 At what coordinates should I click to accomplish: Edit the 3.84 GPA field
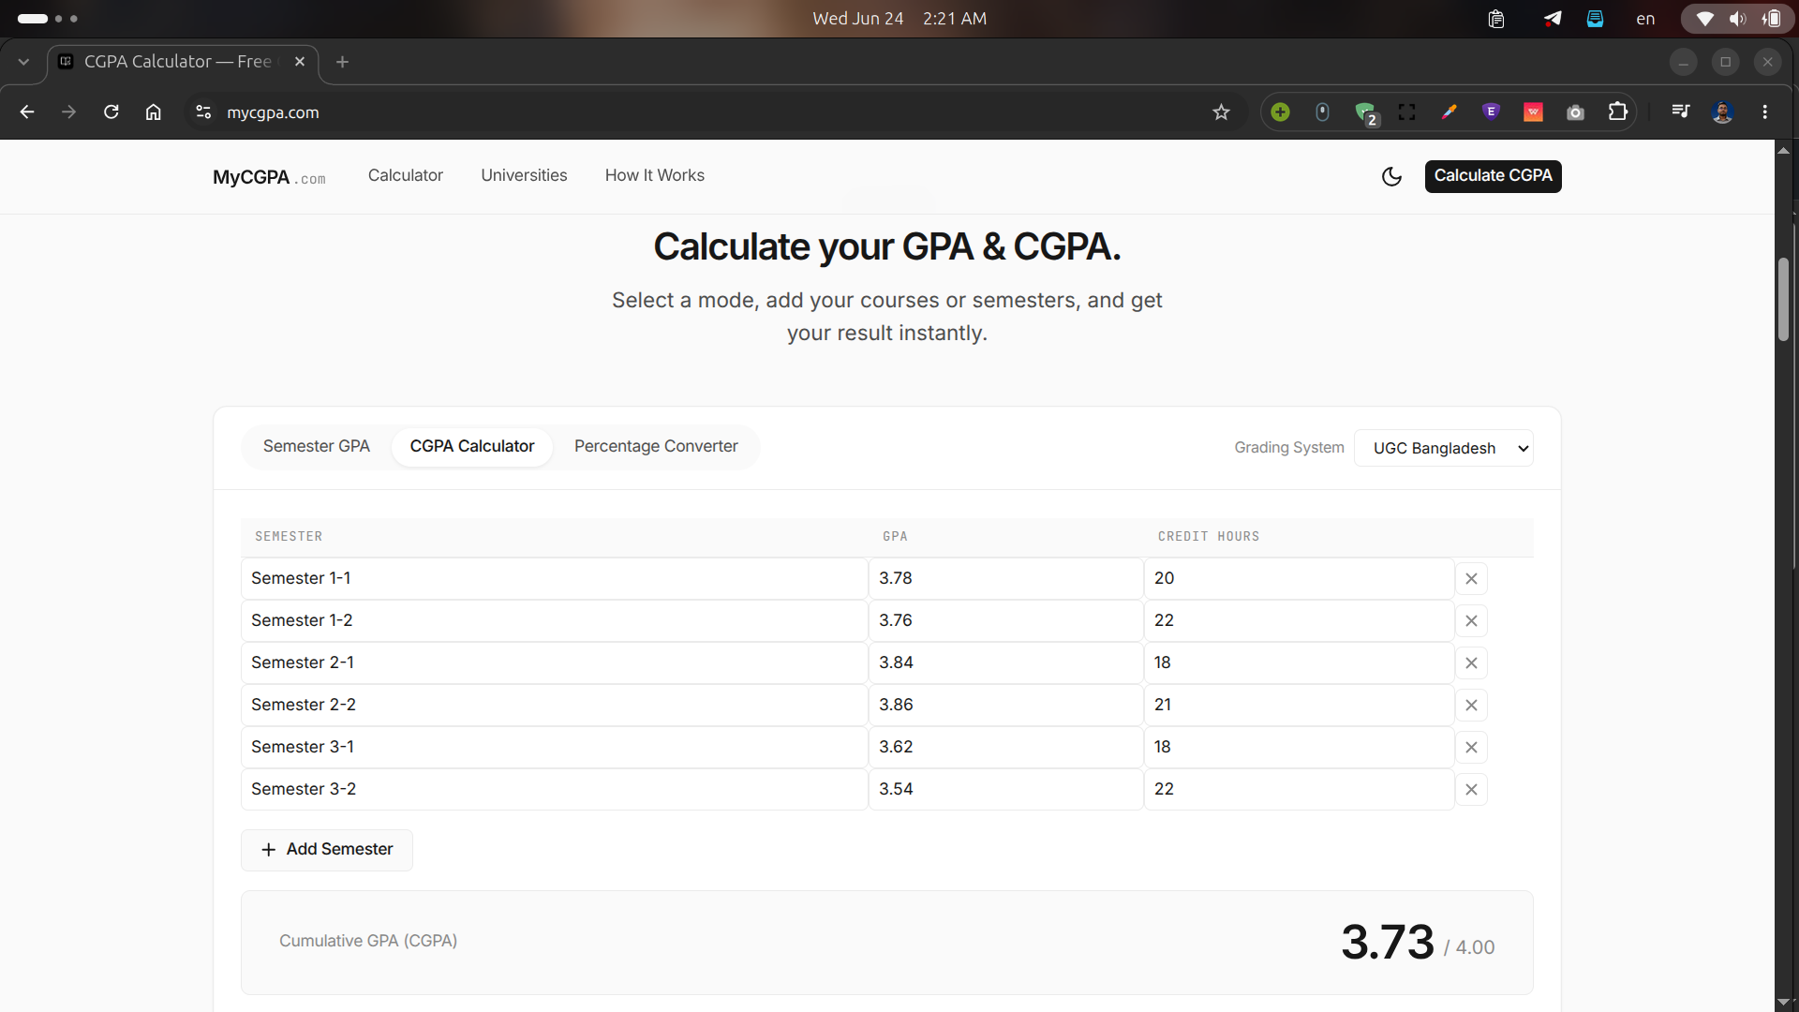tap(1006, 663)
